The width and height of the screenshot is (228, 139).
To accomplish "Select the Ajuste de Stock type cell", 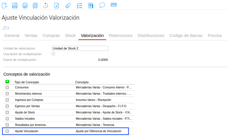I will pos(25,112).
